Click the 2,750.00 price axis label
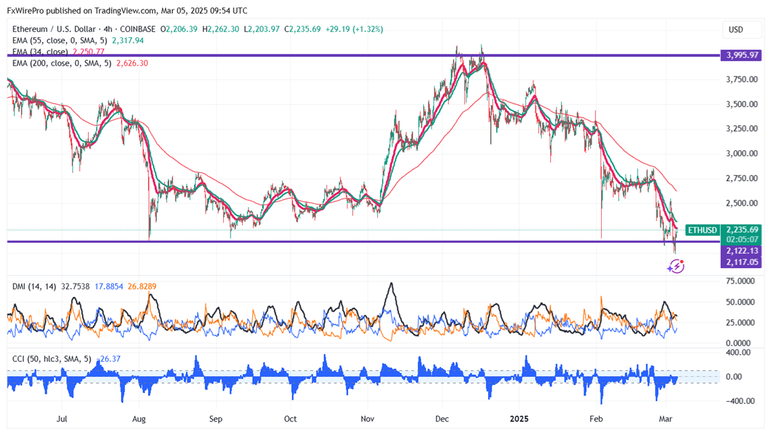The image size is (768, 431). click(742, 179)
